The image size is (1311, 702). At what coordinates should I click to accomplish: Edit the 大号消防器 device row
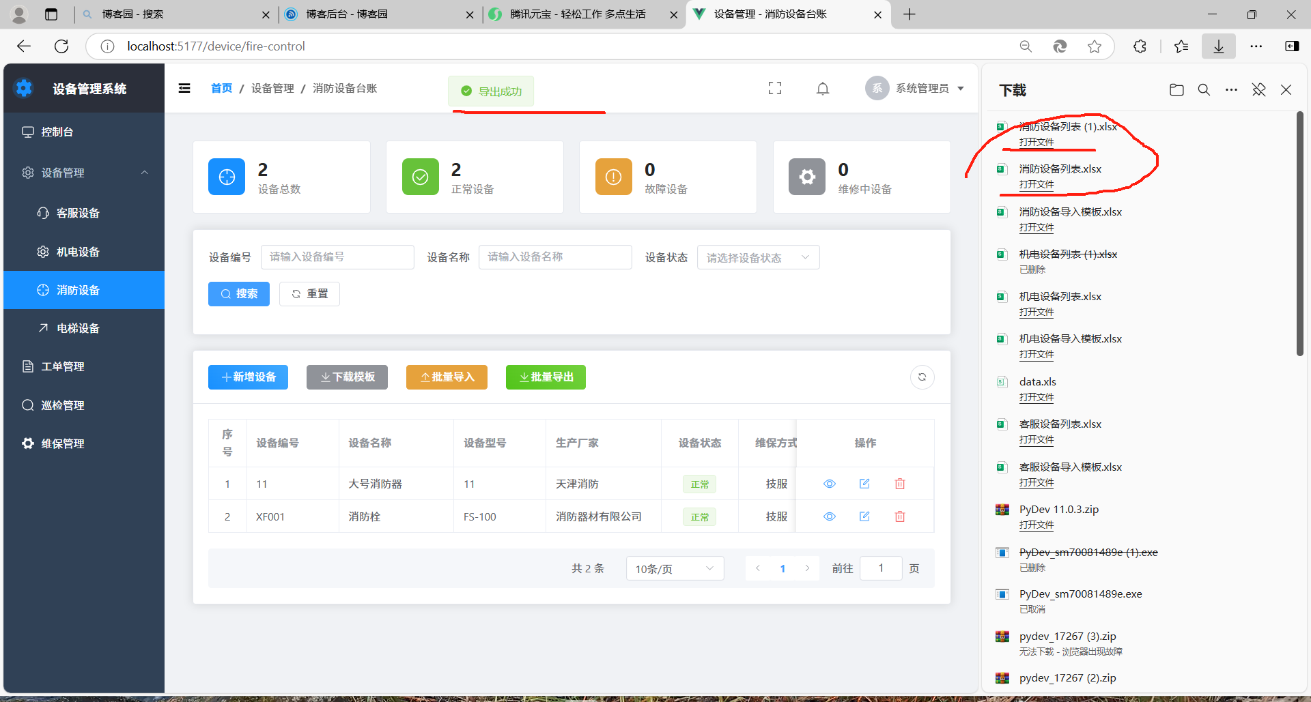(864, 484)
